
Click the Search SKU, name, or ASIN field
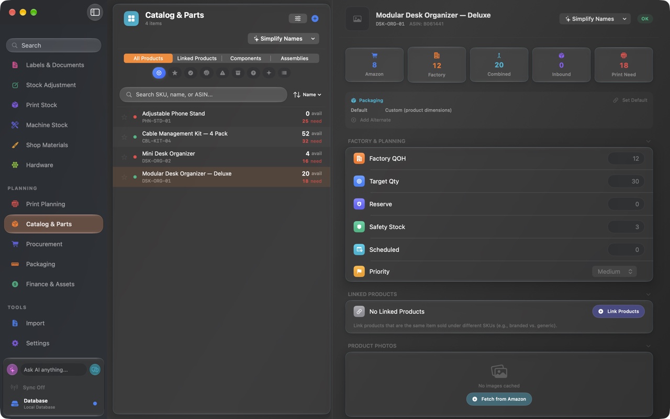203,94
